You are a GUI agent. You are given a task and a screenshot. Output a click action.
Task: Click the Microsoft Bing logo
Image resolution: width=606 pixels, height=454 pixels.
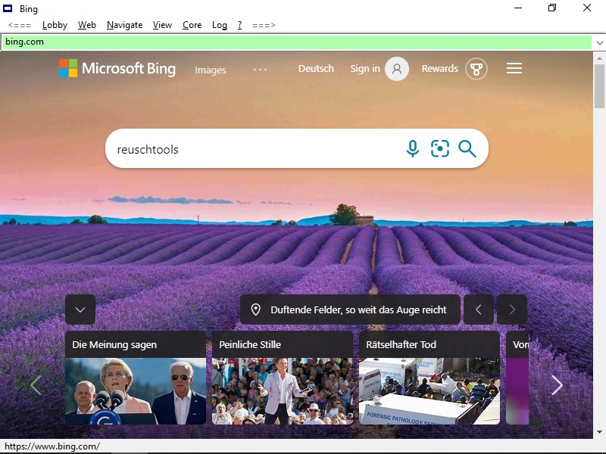pyautogui.click(x=117, y=69)
